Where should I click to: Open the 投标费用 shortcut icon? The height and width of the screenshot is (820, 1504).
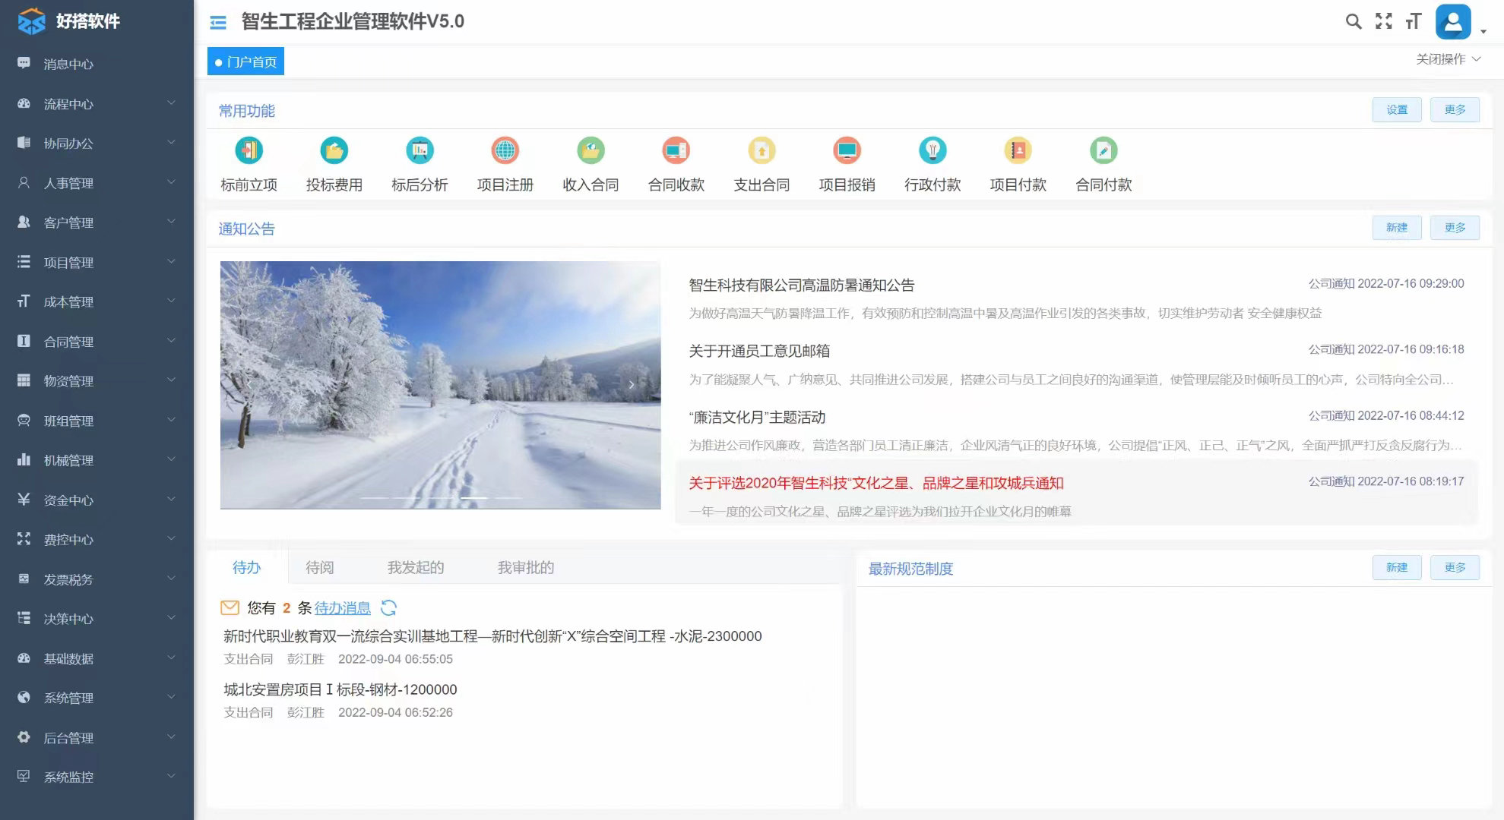click(x=334, y=150)
